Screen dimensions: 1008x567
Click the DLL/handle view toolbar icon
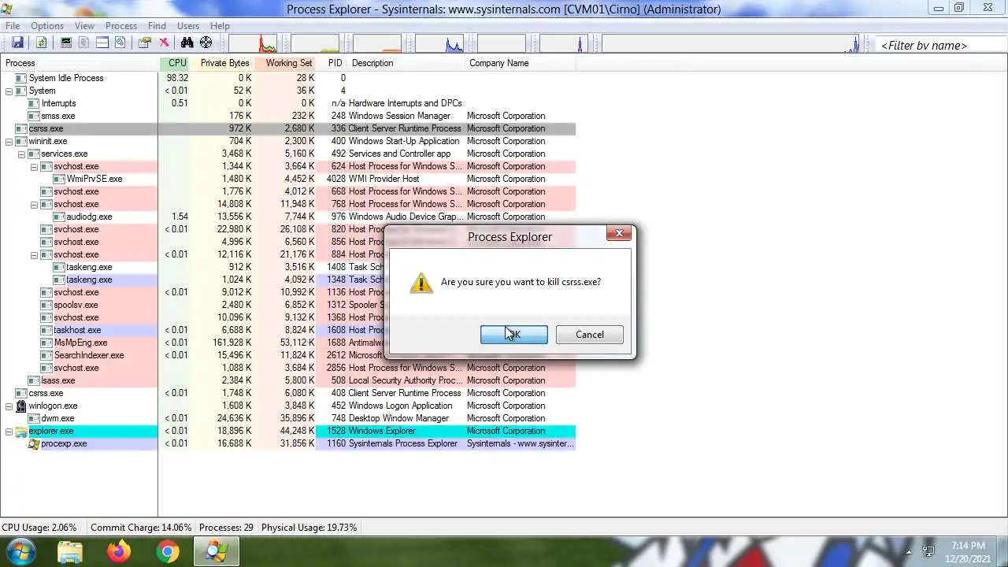coord(120,43)
